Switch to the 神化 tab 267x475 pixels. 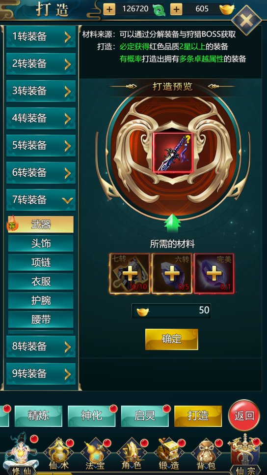coord(91,416)
